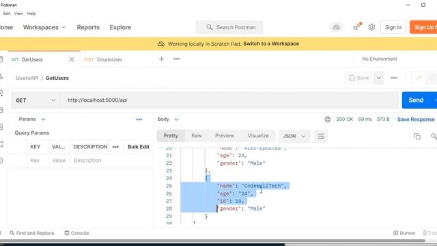
Task: Open the Settings gear icon
Action: click(371, 27)
